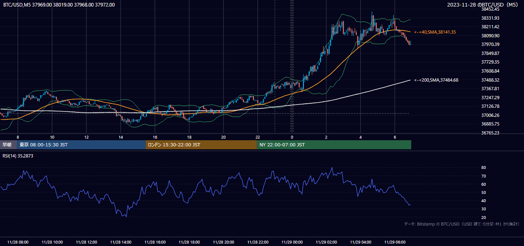524x246 pixels.
Task: Click the RSI(14) 35.2873 indicator label
Action: point(19,155)
